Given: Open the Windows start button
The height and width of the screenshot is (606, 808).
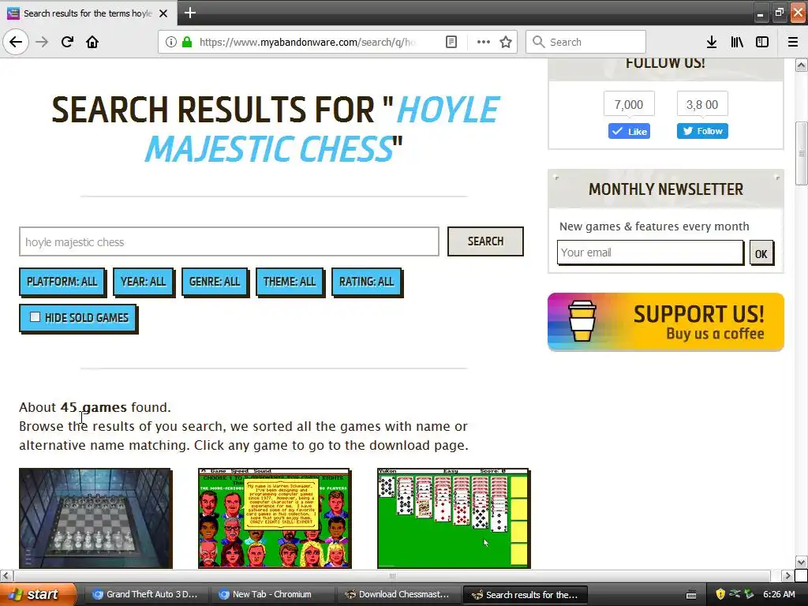Looking at the screenshot, I should (38, 594).
